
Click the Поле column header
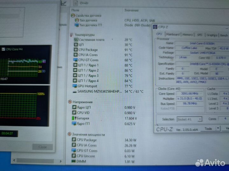click(x=75, y=10)
